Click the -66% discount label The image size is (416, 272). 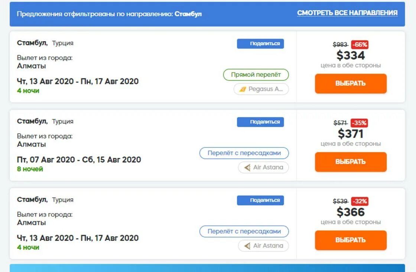pyautogui.click(x=360, y=45)
